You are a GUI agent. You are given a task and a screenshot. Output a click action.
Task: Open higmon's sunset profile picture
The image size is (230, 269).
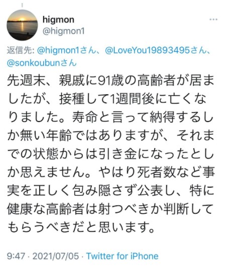point(22,25)
